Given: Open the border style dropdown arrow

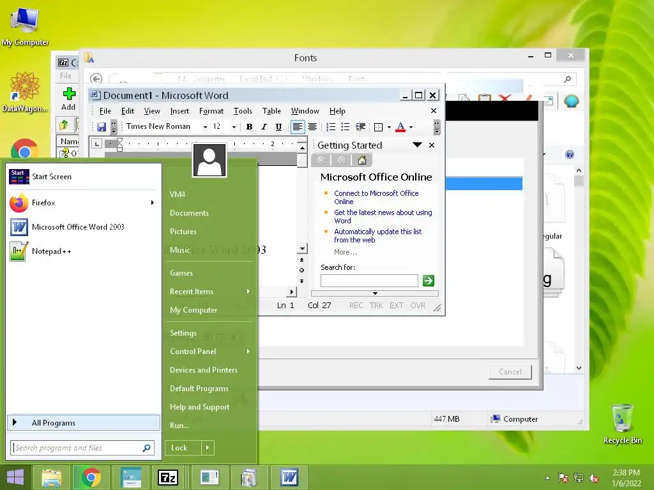Looking at the screenshot, I should click(389, 127).
